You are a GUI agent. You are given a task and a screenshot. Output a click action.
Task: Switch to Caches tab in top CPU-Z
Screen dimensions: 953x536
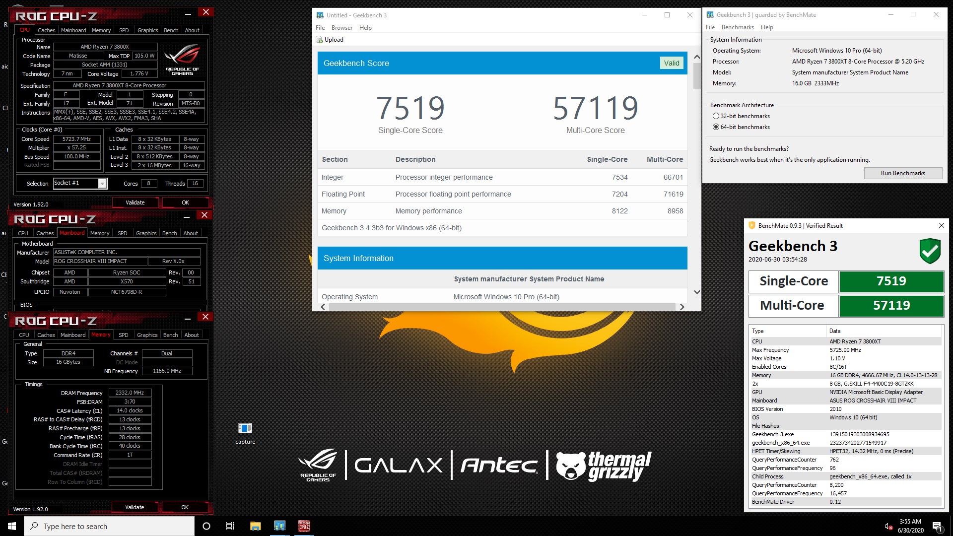[47, 30]
